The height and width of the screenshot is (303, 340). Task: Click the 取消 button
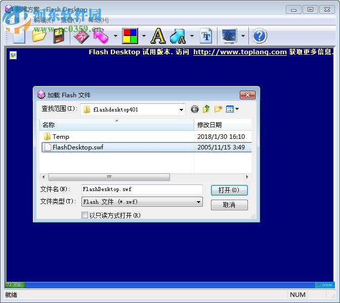(x=229, y=205)
